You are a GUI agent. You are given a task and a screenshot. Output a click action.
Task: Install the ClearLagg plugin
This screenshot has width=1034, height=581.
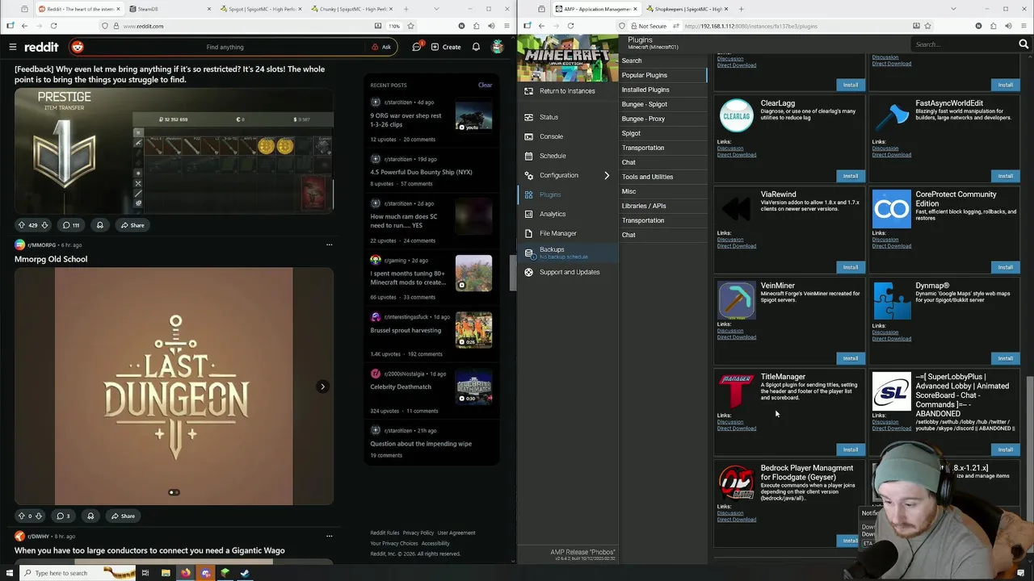click(851, 176)
